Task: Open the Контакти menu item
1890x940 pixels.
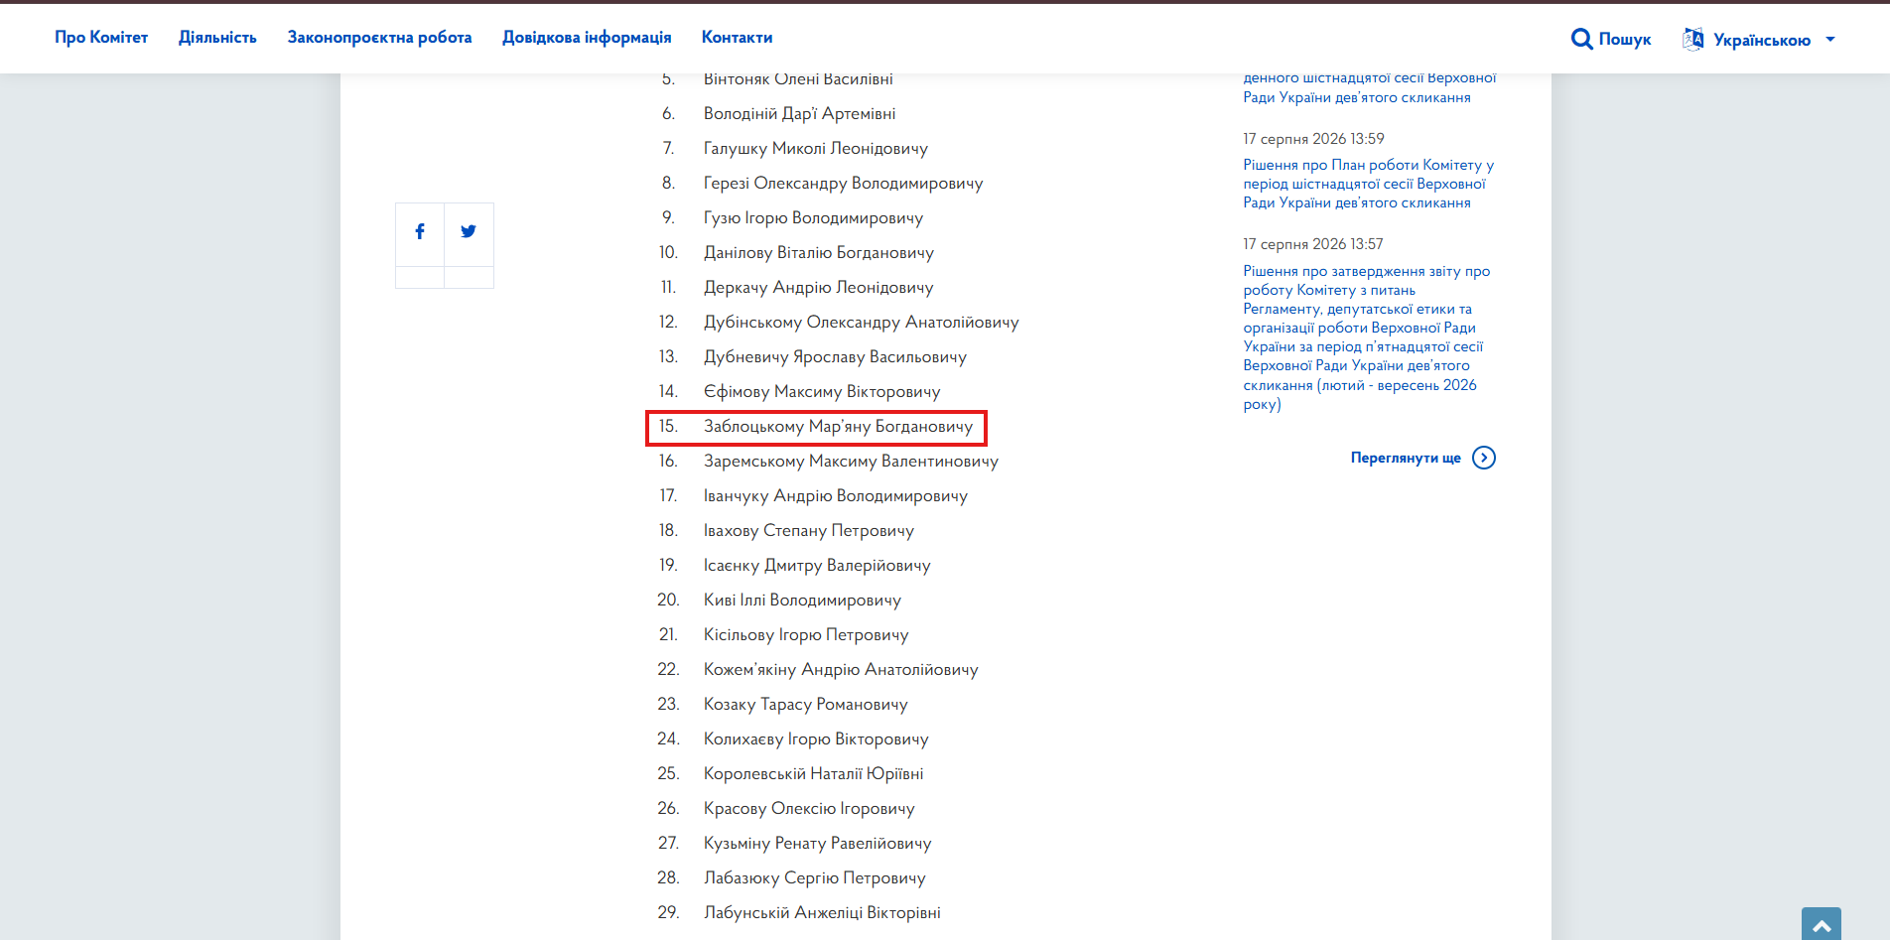Action: coord(737,37)
